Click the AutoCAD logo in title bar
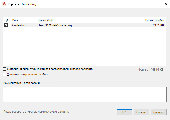This screenshot has width=170, height=120. coord(4,4)
